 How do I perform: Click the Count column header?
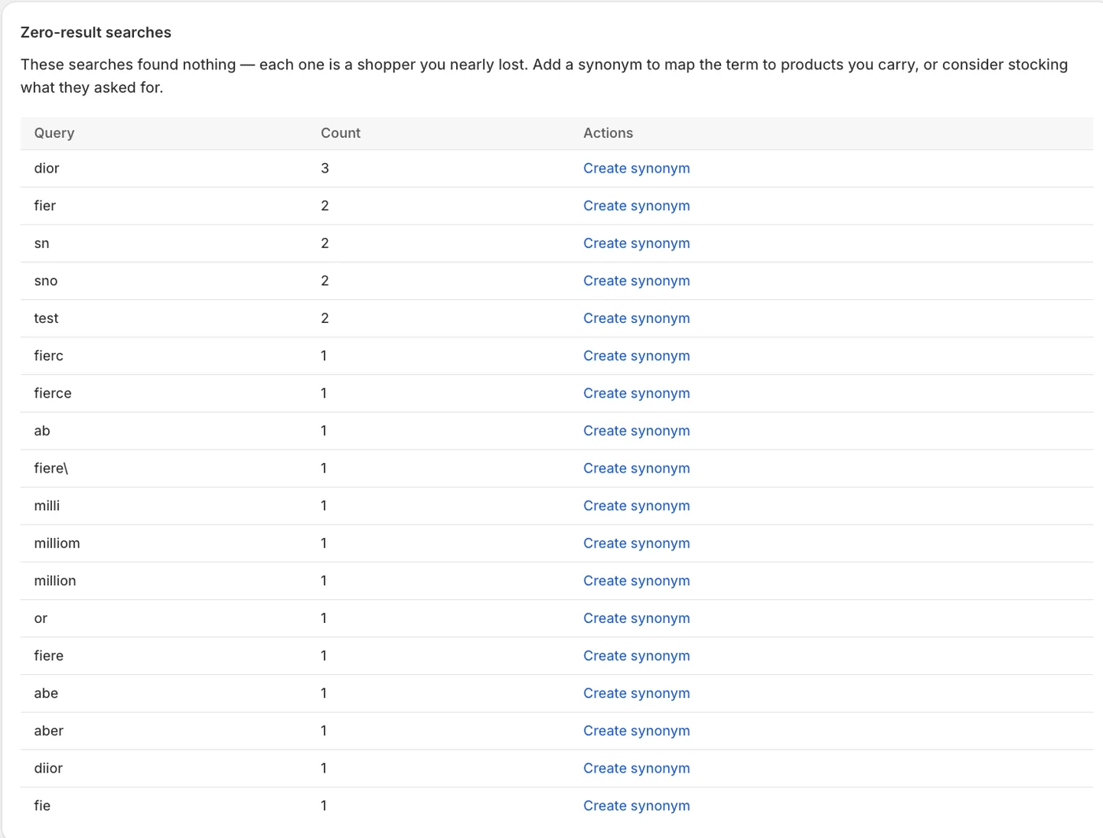340,133
